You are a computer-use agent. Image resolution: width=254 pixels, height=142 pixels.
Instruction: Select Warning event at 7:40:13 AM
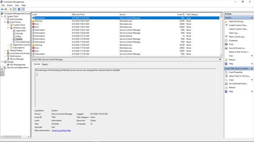pos(125,21)
